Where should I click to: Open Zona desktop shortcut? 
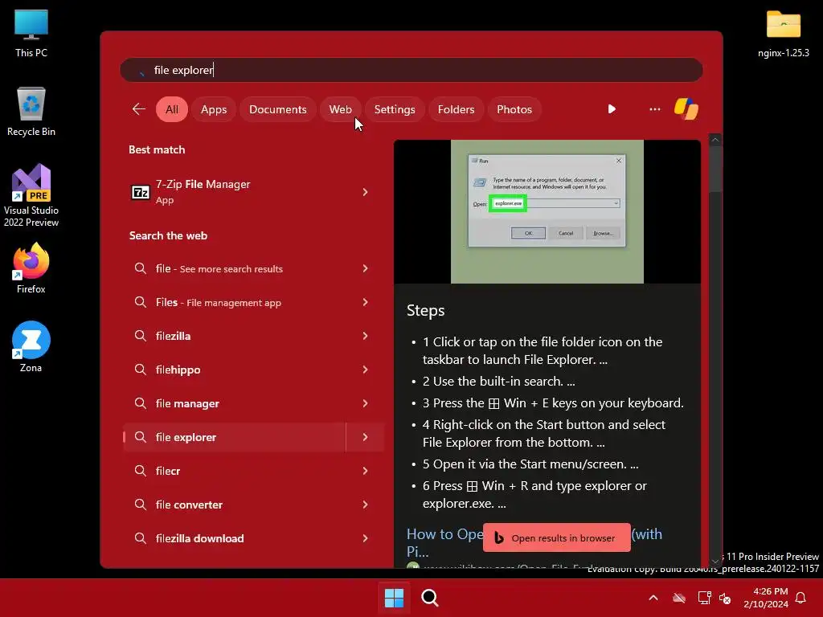tap(31, 347)
